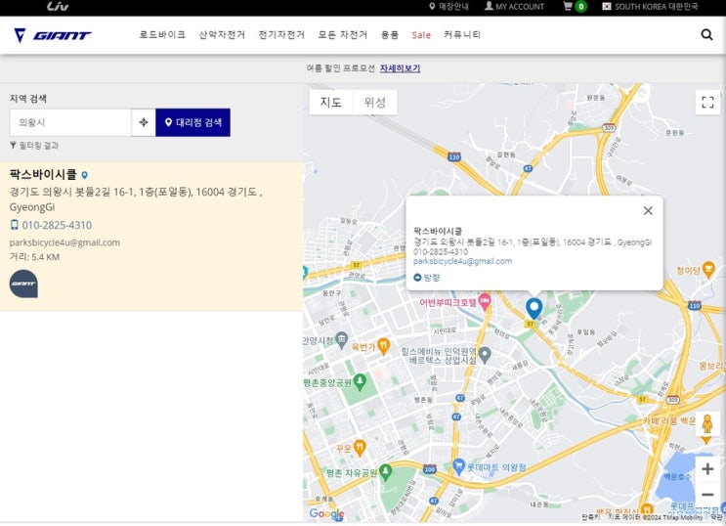Click the distance text 거리: 5.4 KM

pyautogui.click(x=34, y=257)
